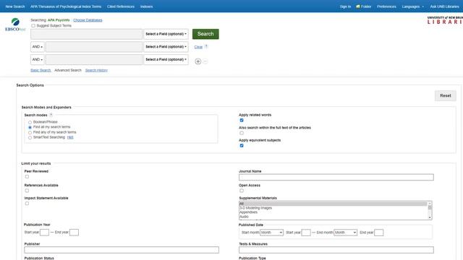The height and width of the screenshot is (260, 463).
Task: Check the Impact Statement Available box
Action: click(27, 204)
